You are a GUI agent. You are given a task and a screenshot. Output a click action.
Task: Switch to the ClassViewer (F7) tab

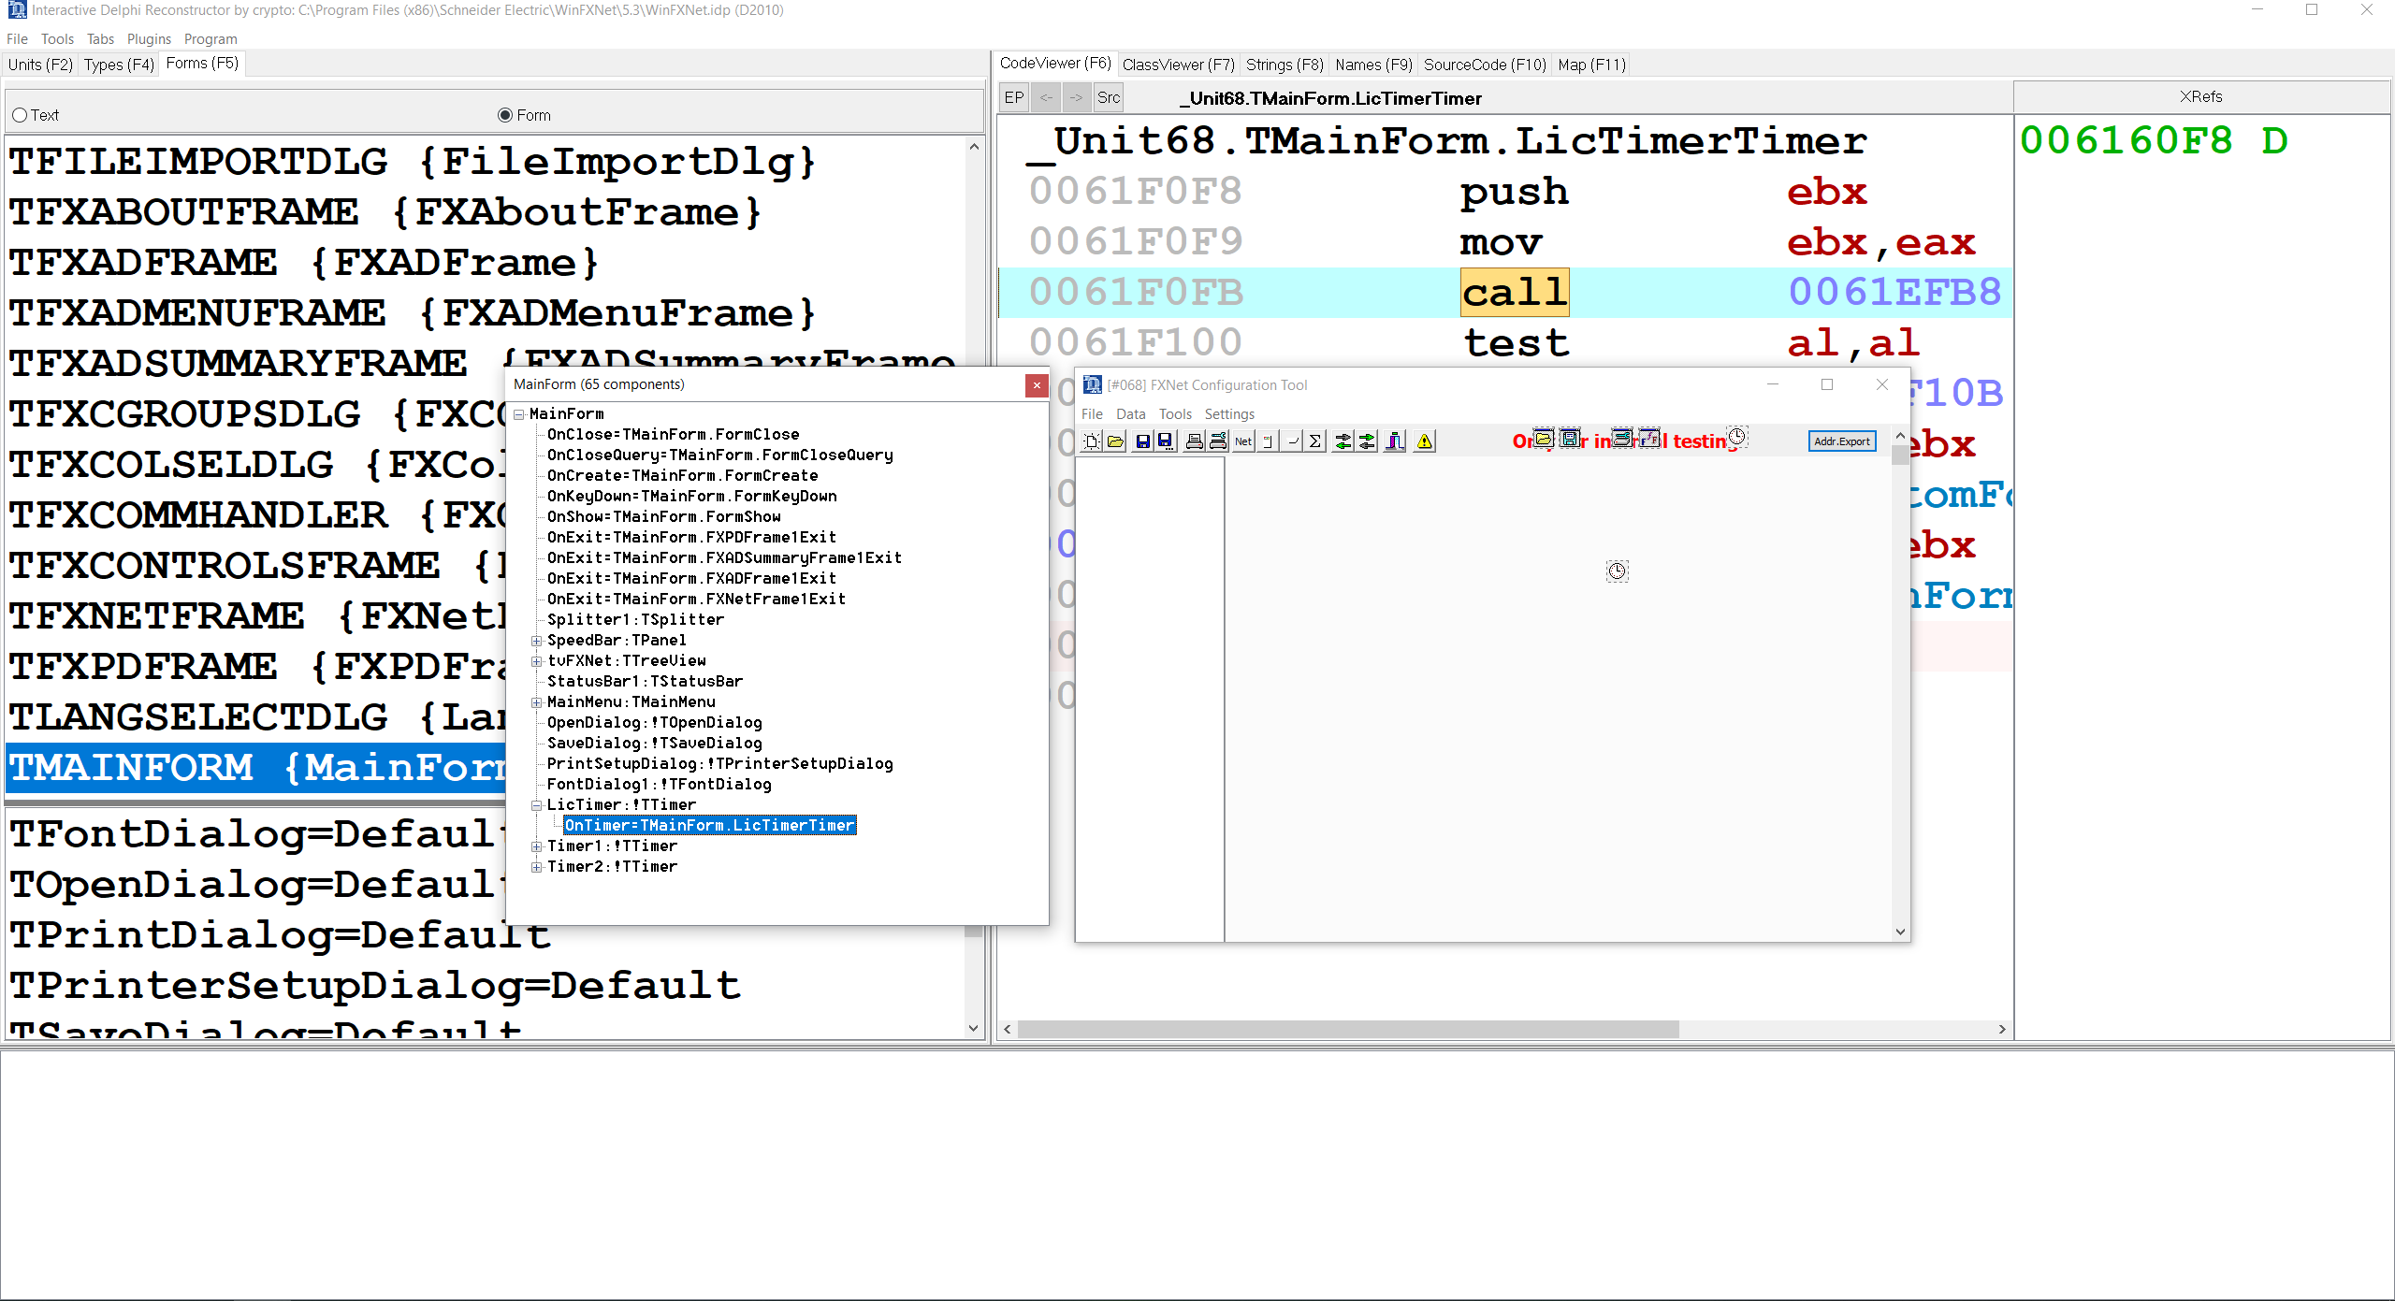point(1178,65)
